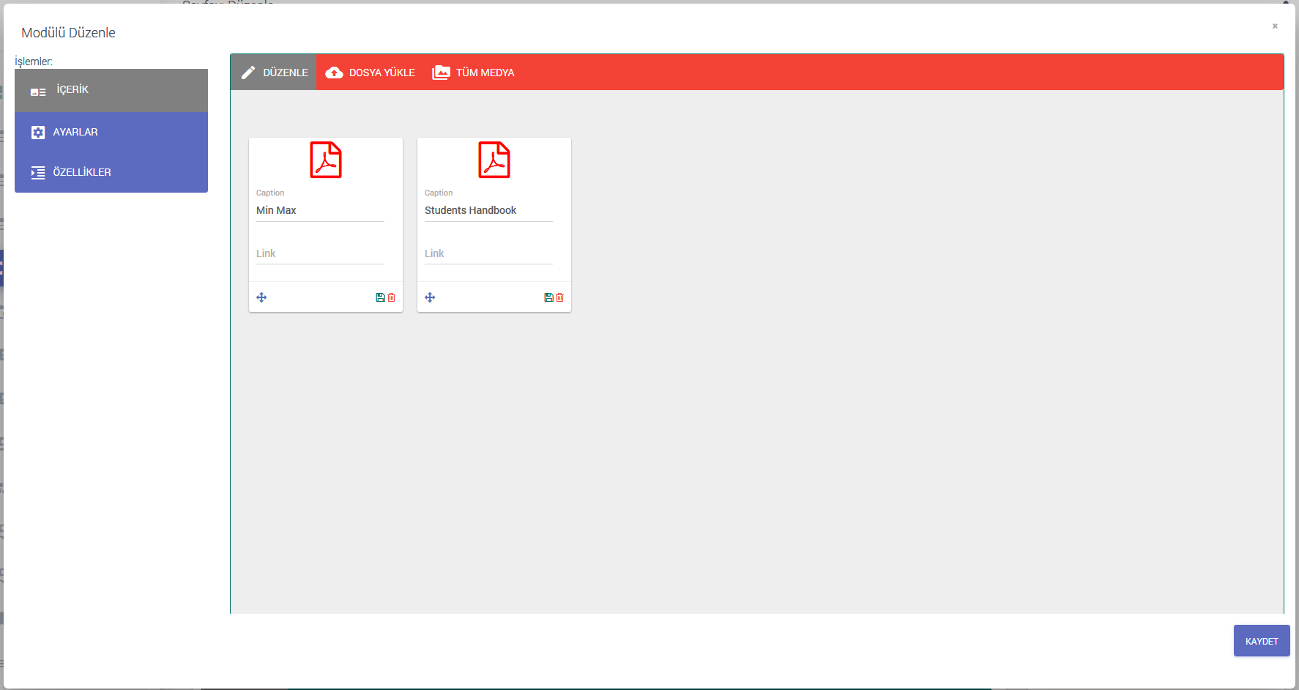Open ÖZELLİKLER properties section
This screenshot has height=690, width=1299.
(x=111, y=172)
